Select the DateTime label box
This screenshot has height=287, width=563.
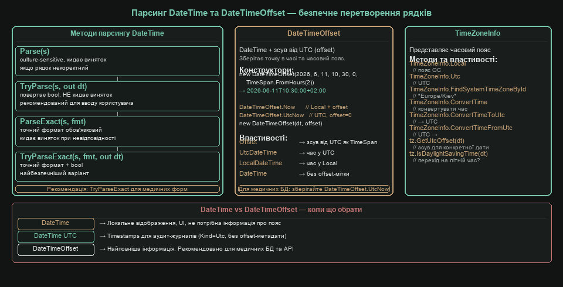56,224
